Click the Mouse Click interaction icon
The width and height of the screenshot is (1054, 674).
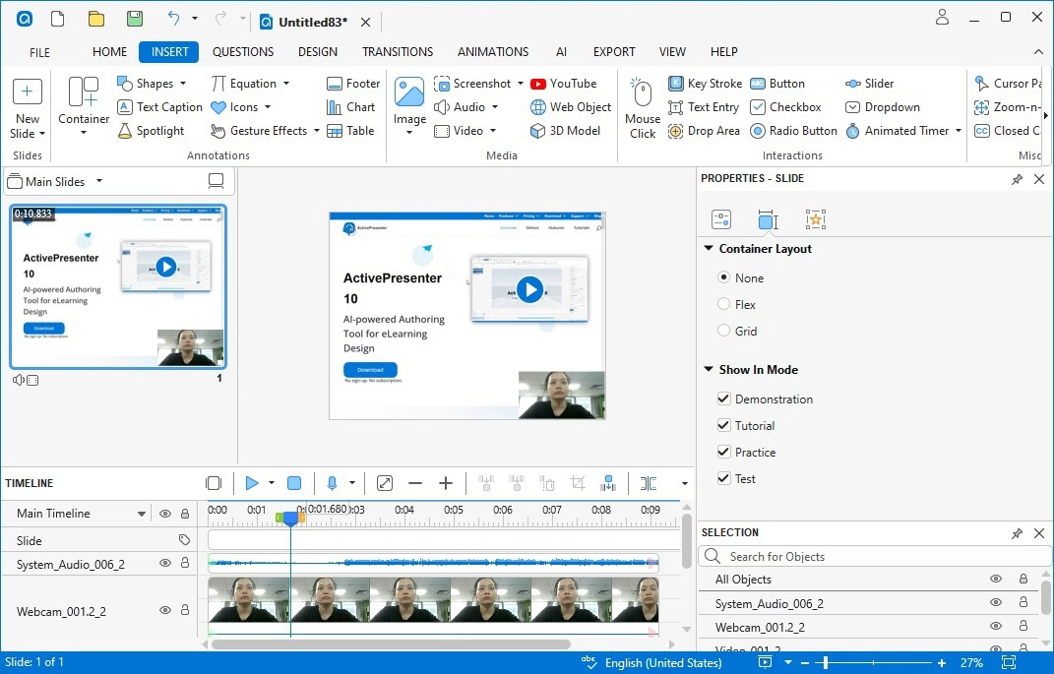[643, 96]
